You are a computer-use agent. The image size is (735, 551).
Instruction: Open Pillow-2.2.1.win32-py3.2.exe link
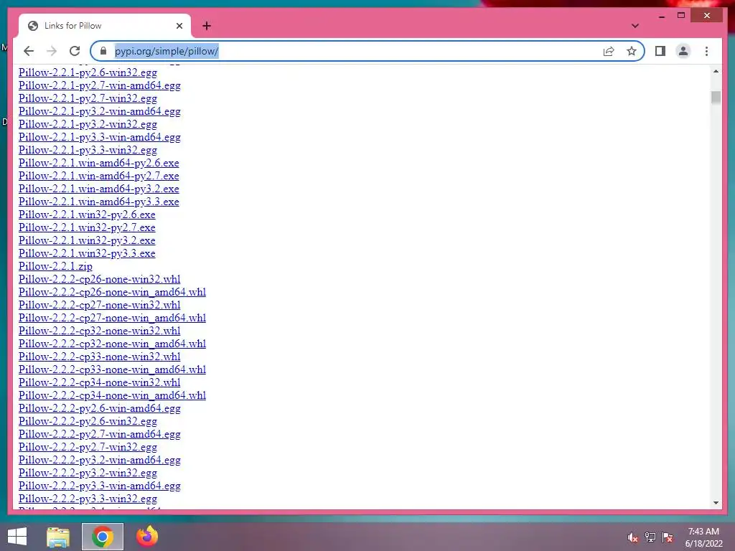(x=87, y=240)
